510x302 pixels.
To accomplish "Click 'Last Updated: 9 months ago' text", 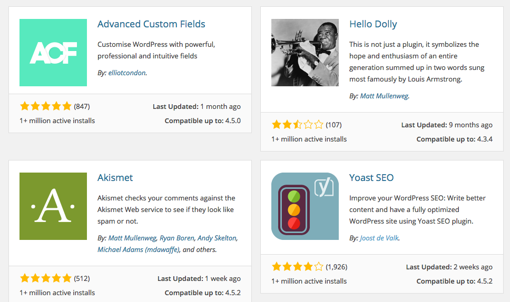I will pyautogui.click(x=447, y=125).
